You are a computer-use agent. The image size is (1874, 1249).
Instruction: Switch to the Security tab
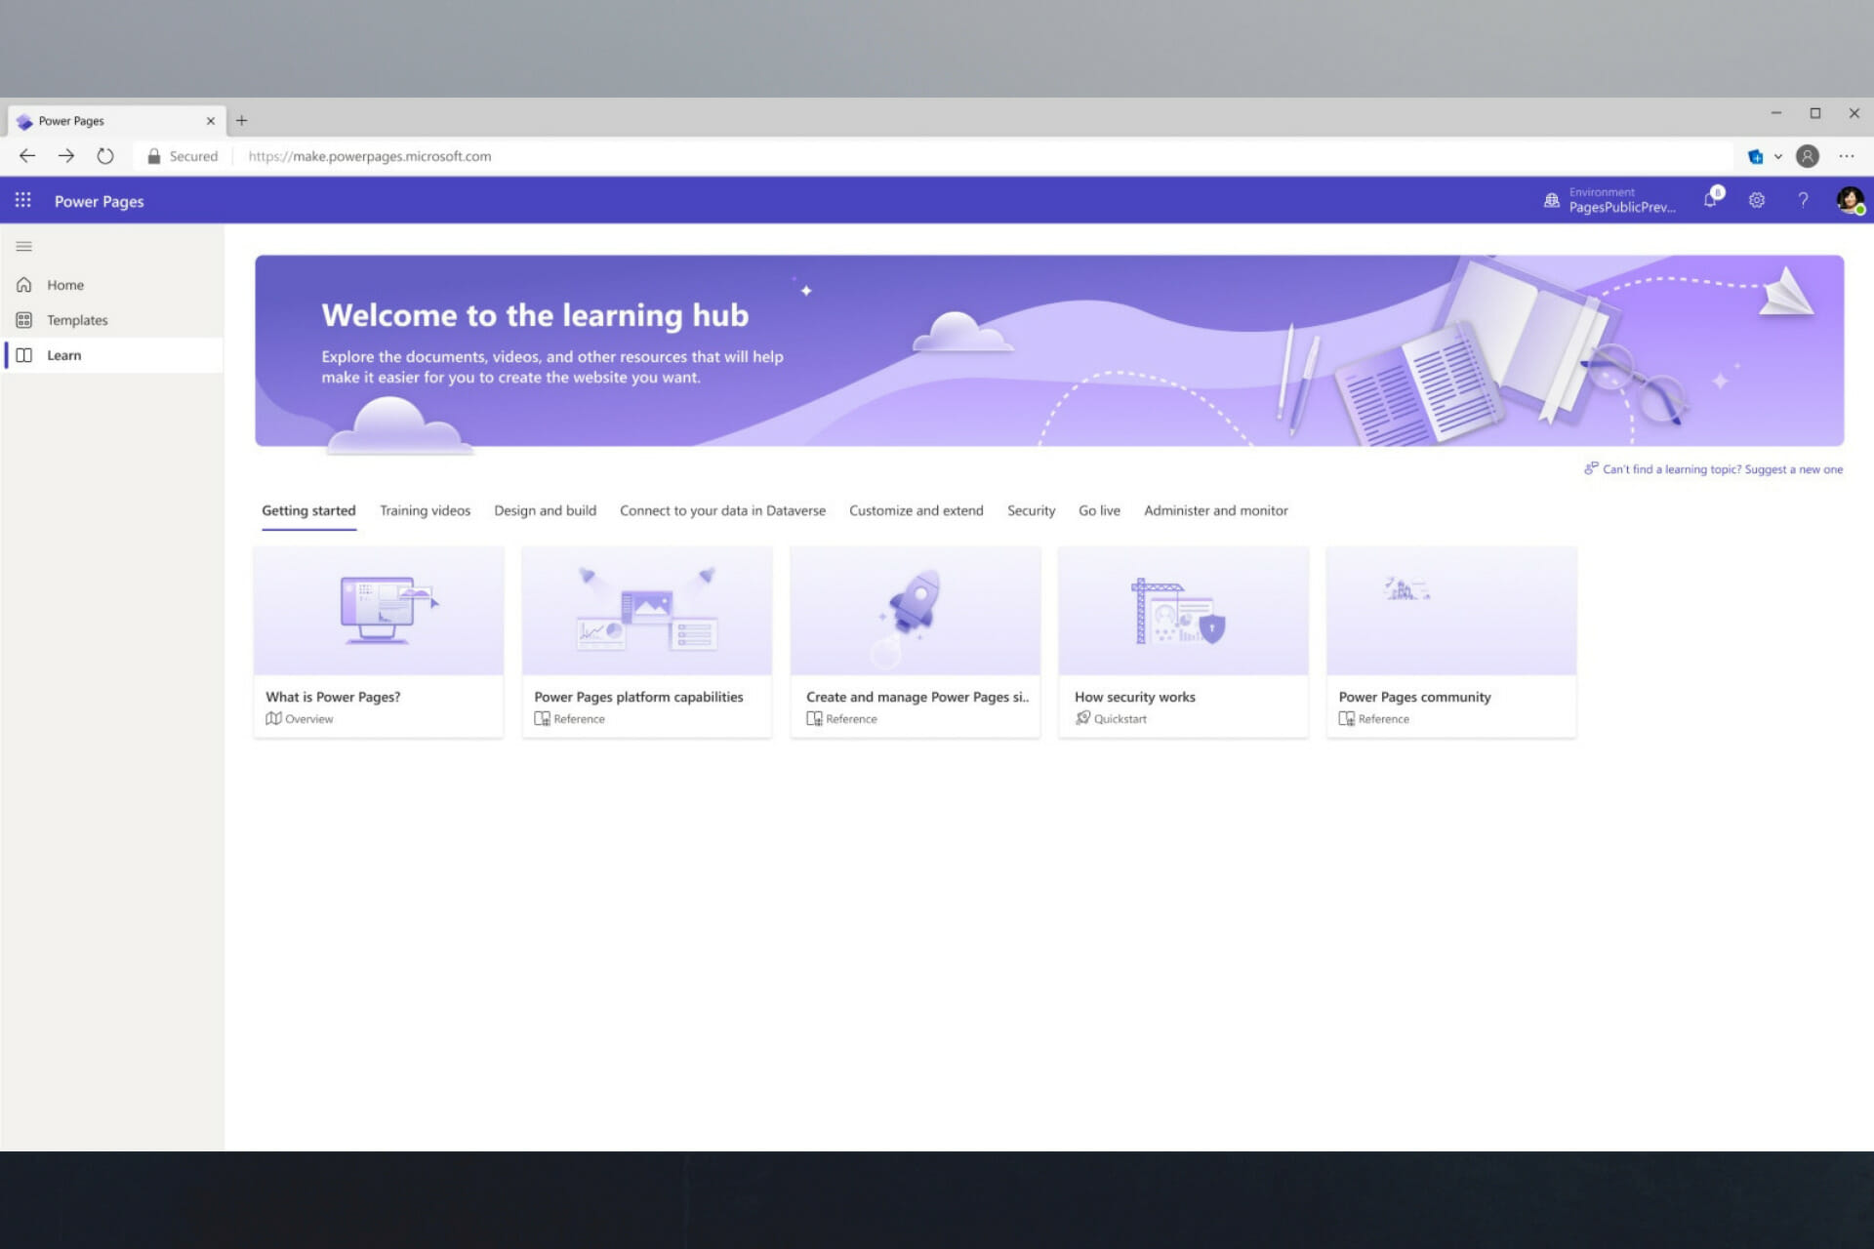tap(1031, 510)
